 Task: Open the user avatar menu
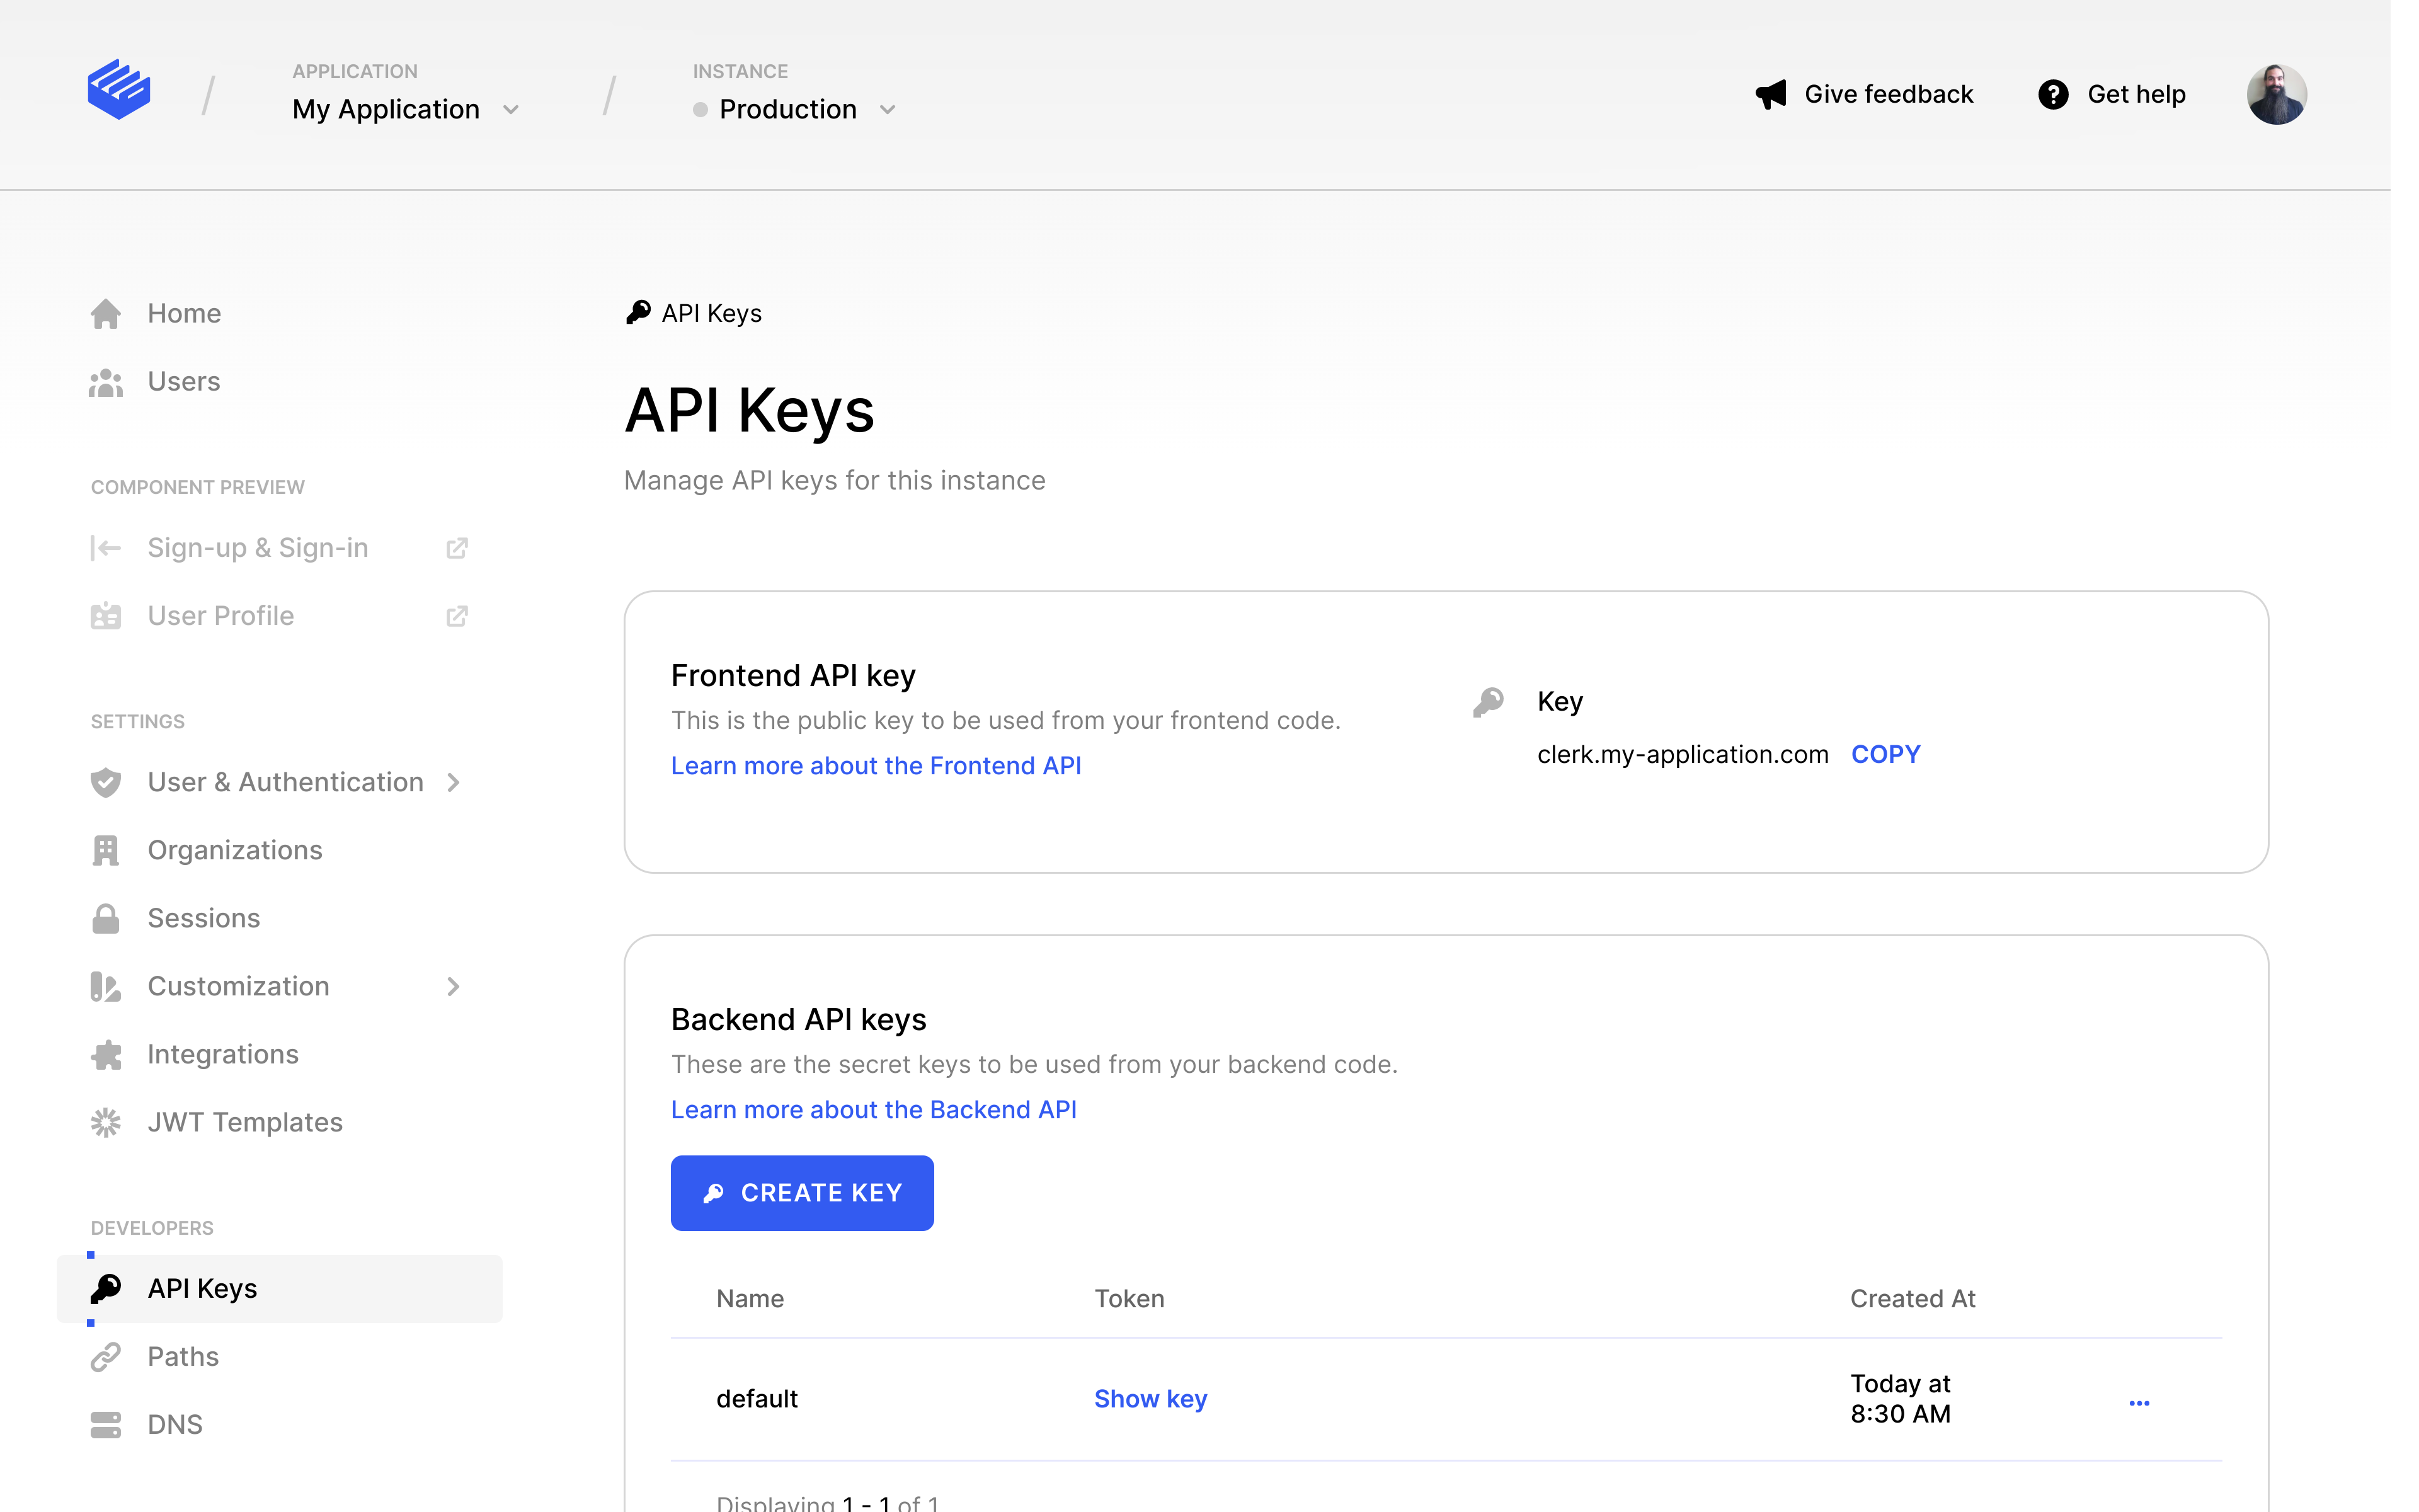click(2276, 94)
